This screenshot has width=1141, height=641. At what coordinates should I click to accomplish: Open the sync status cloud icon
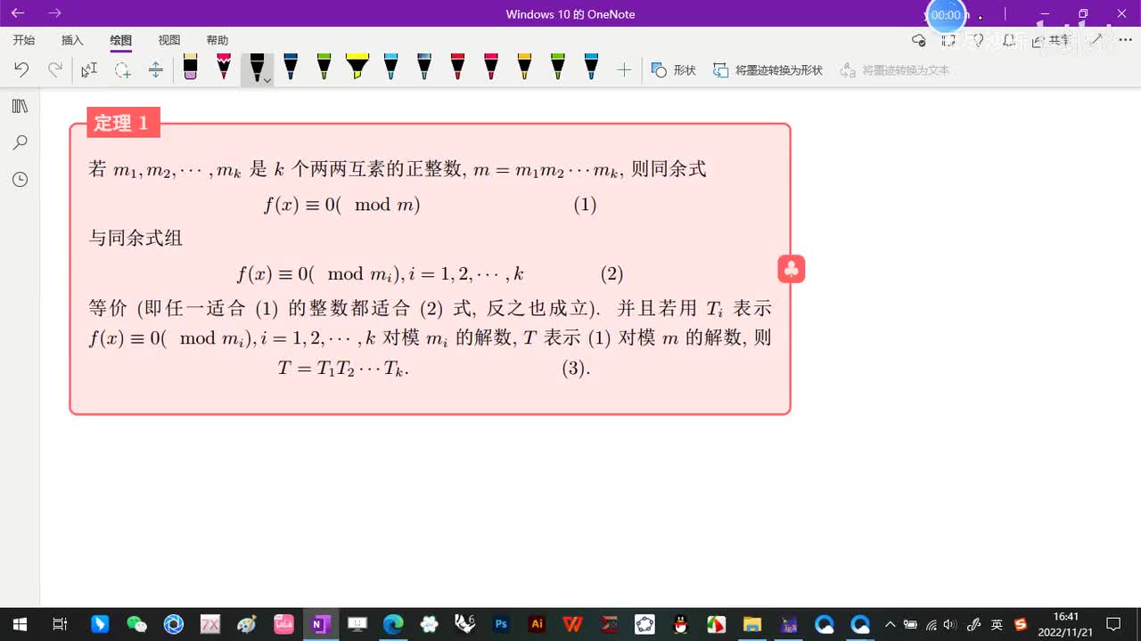click(x=919, y=40)
